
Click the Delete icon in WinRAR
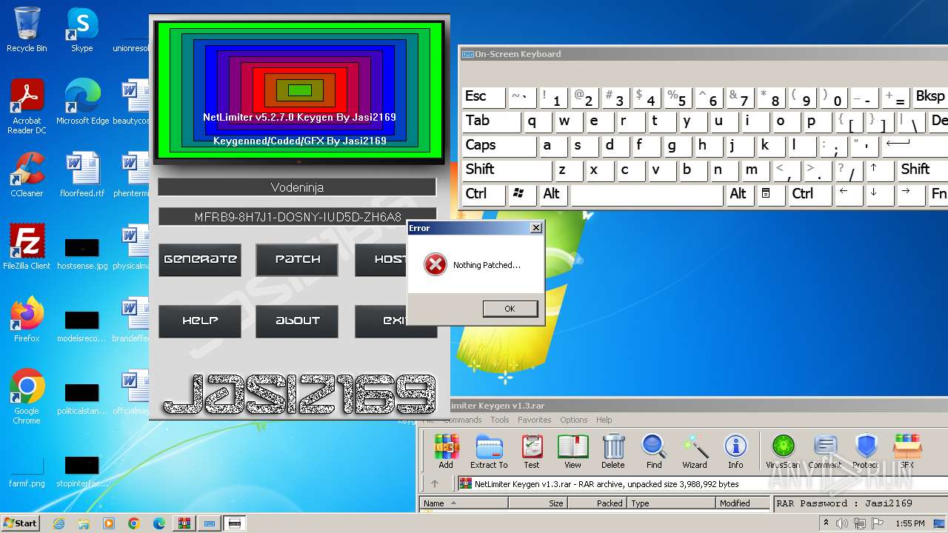pyautogui.click(x=613, y=451)
